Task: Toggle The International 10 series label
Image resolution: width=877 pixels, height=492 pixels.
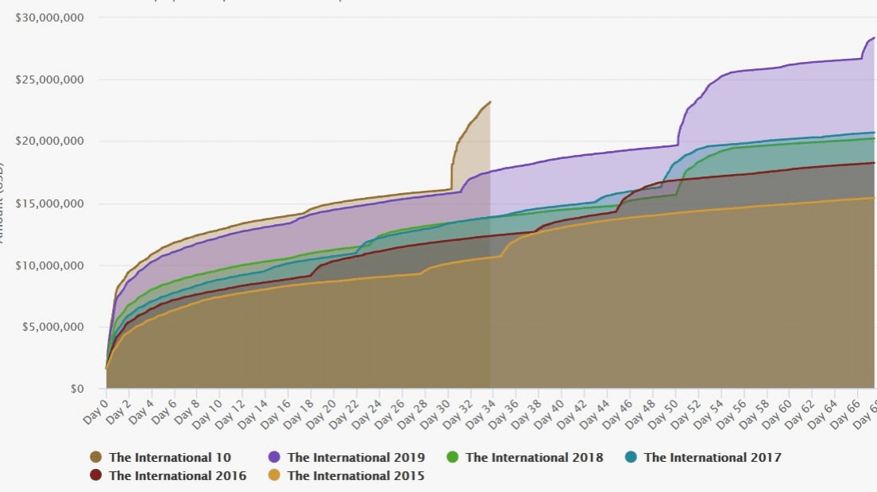Action: pyautogui.click(x=170, y=458)
